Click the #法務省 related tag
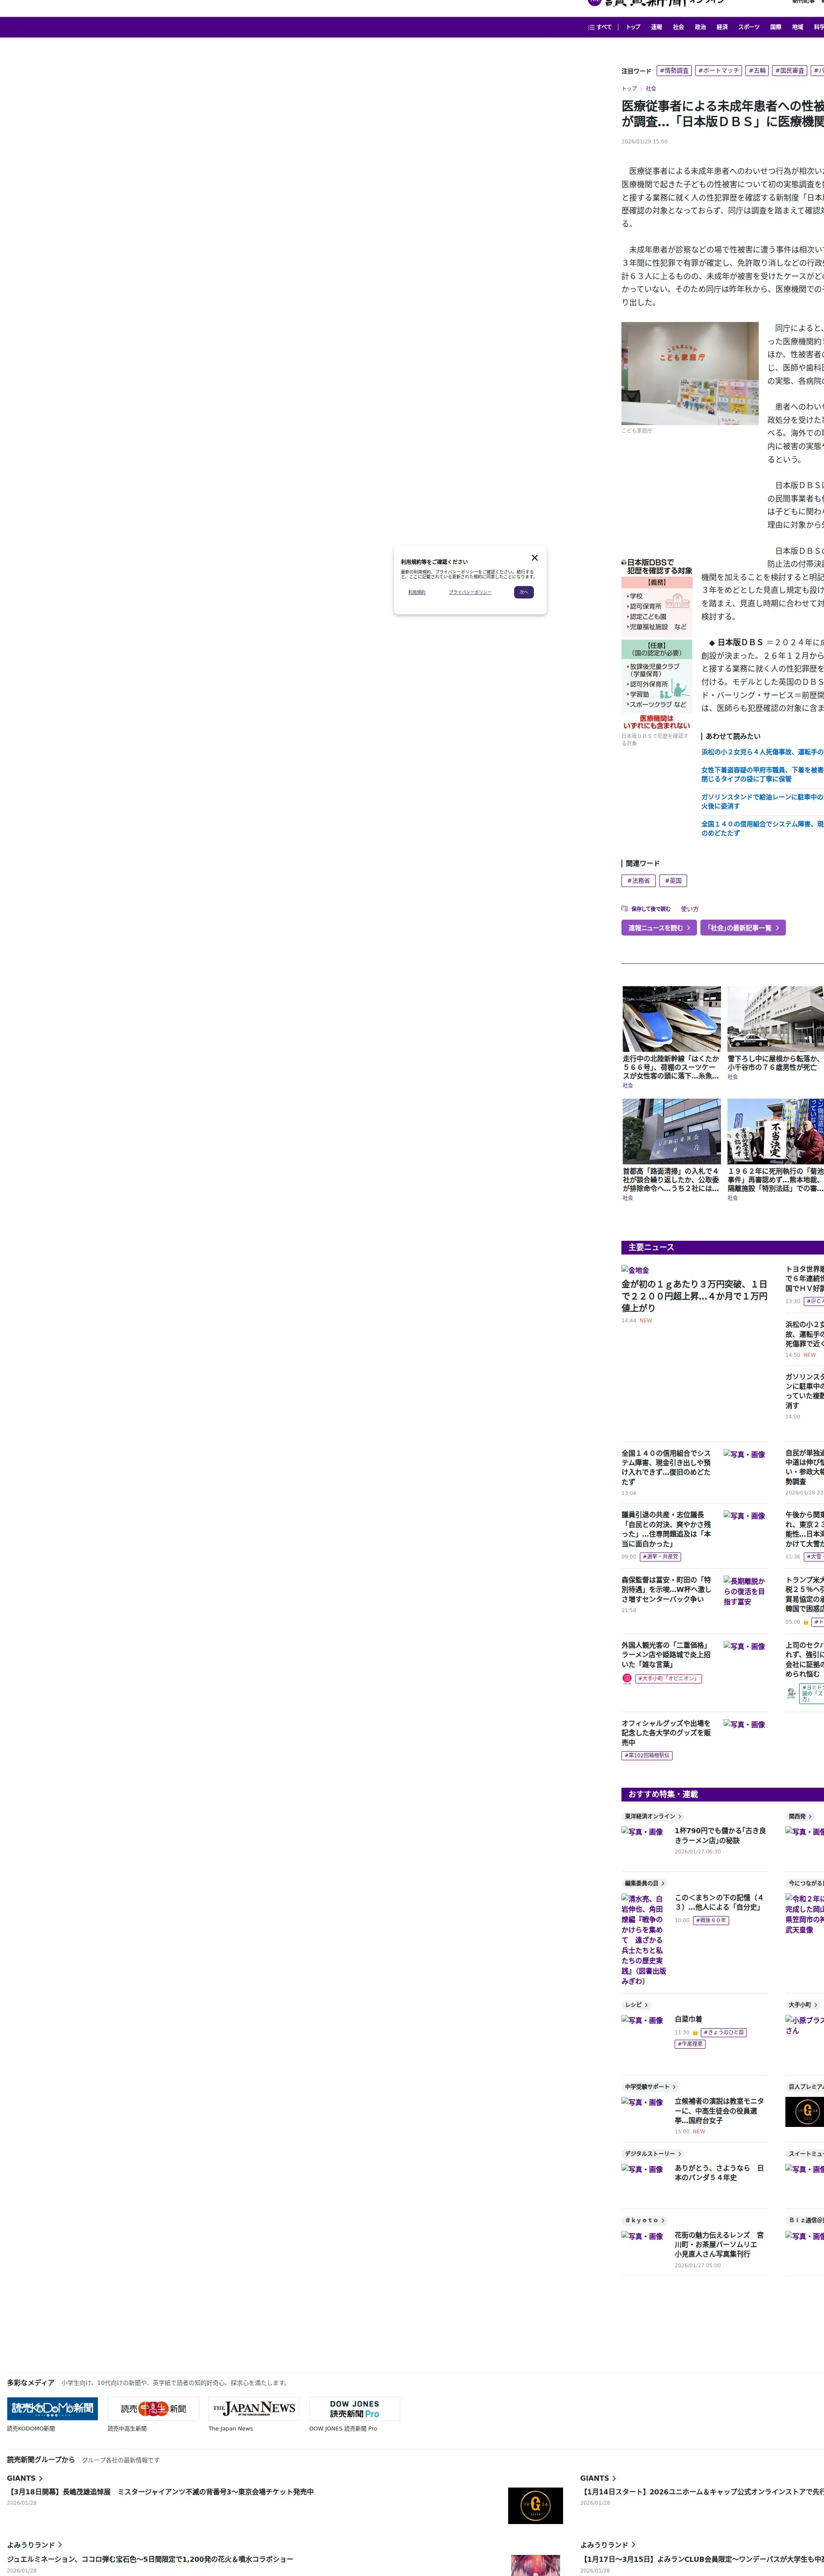Image resolution: width=824 pixels, height=2576 pixels. 638,881
